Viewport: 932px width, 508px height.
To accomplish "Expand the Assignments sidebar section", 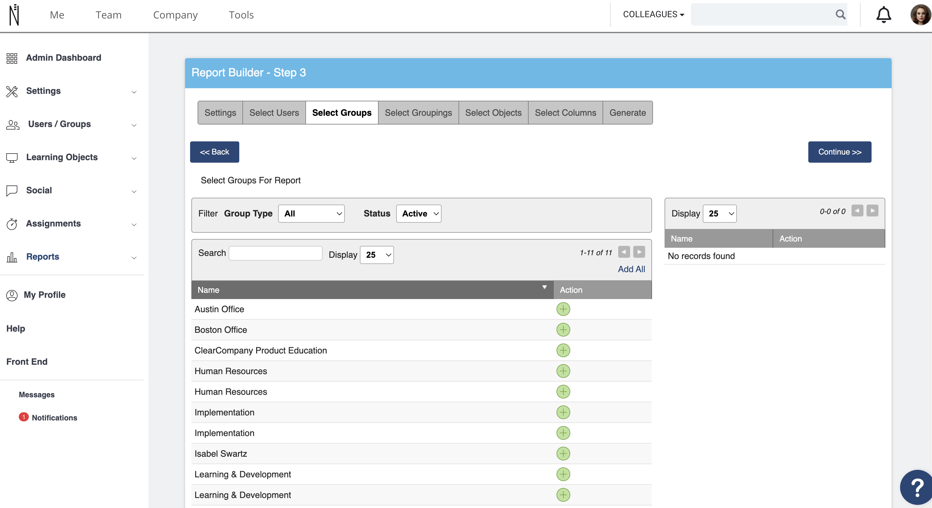I will 134,224.
